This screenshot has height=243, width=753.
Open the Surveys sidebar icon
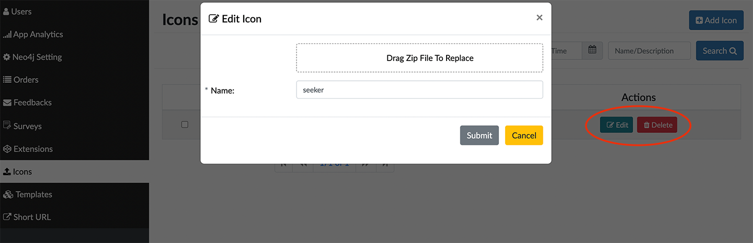(7, 126)
